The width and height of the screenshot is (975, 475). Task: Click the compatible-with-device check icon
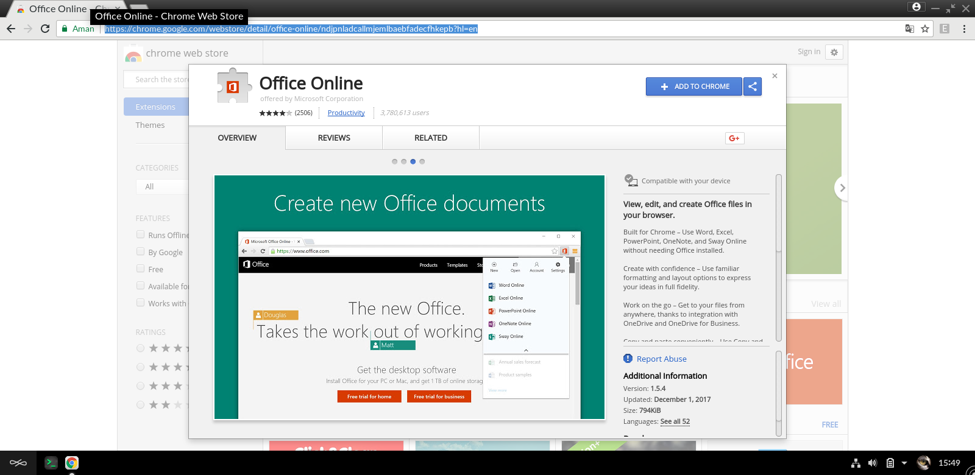click(x=631, y=180)
